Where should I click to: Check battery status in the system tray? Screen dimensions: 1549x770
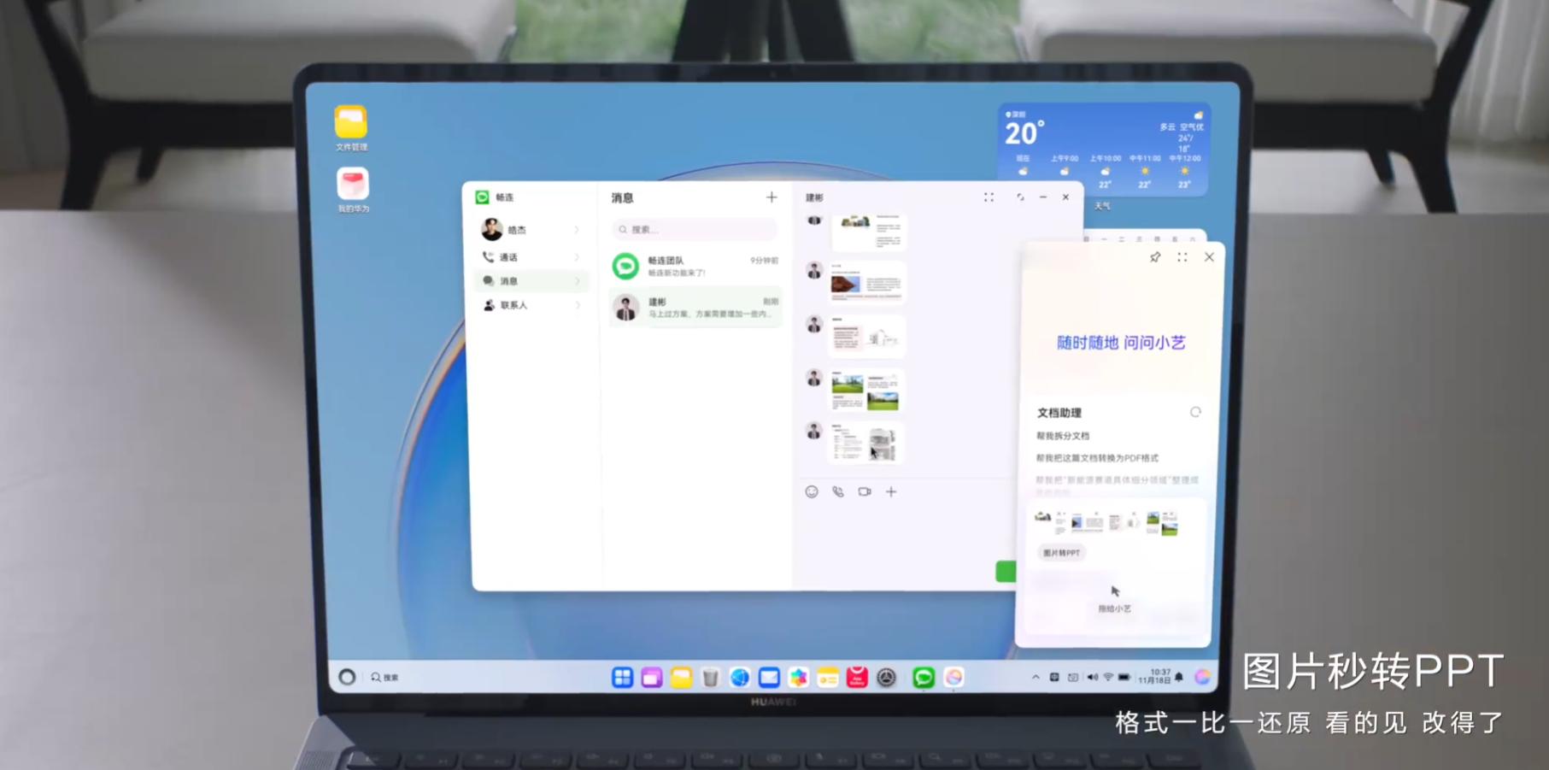(1124, 677)
